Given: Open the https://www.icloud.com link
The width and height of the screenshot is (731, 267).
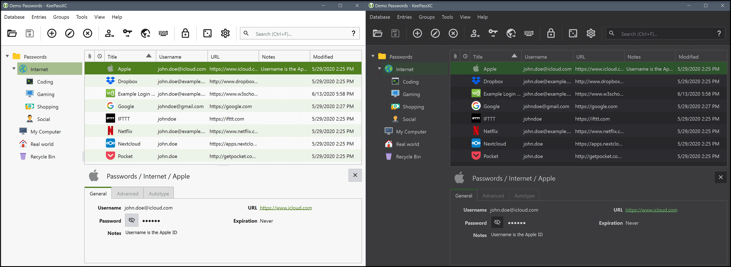Looking at the screenshot, I should [x=285, y=208].
